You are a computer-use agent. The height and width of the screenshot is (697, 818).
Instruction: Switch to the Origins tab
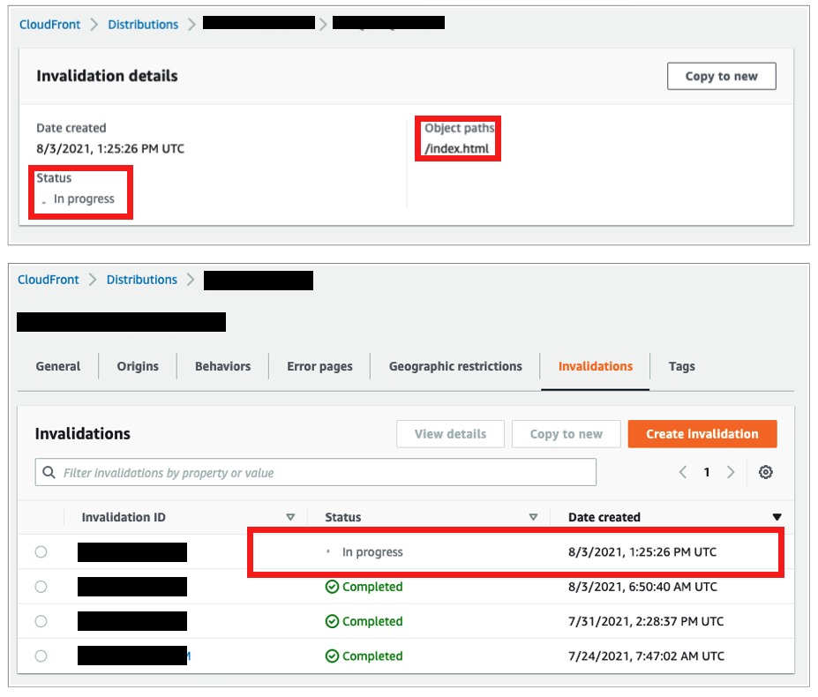(138, 366)
